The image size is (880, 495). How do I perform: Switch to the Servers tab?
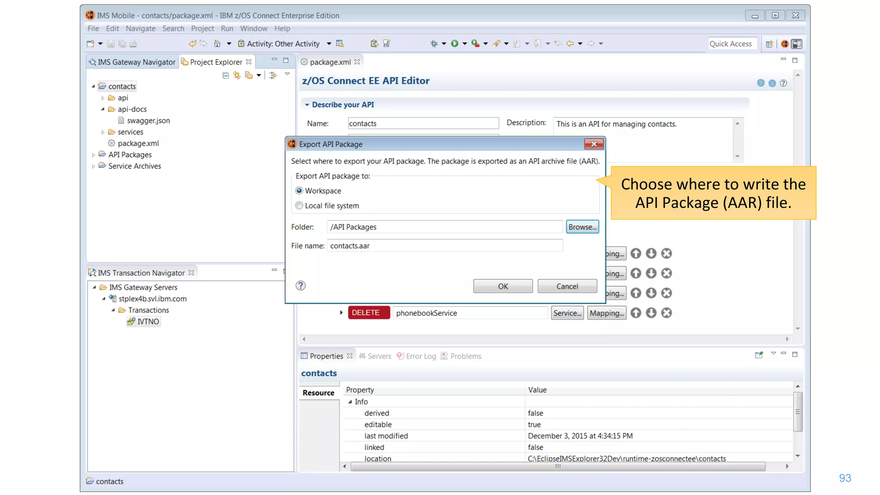375,356
